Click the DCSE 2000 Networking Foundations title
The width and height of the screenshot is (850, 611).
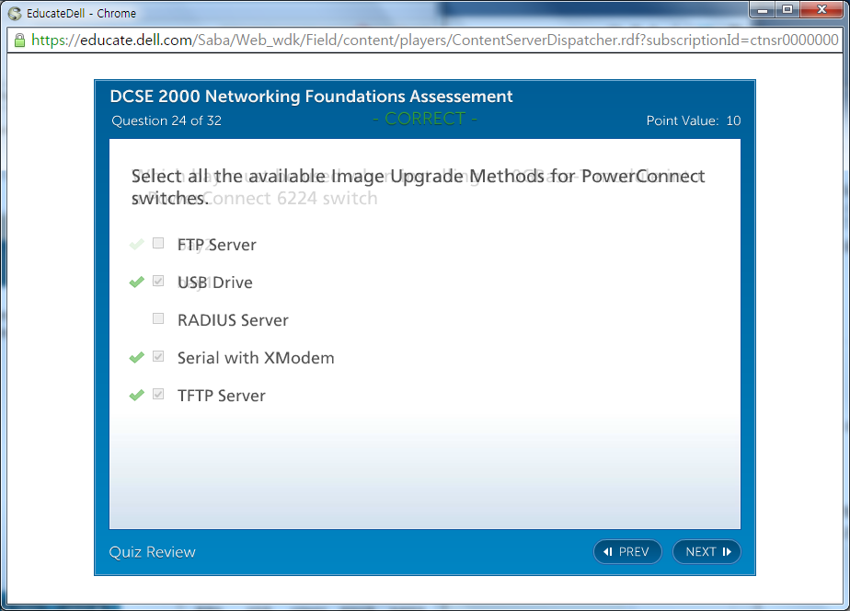311,97
